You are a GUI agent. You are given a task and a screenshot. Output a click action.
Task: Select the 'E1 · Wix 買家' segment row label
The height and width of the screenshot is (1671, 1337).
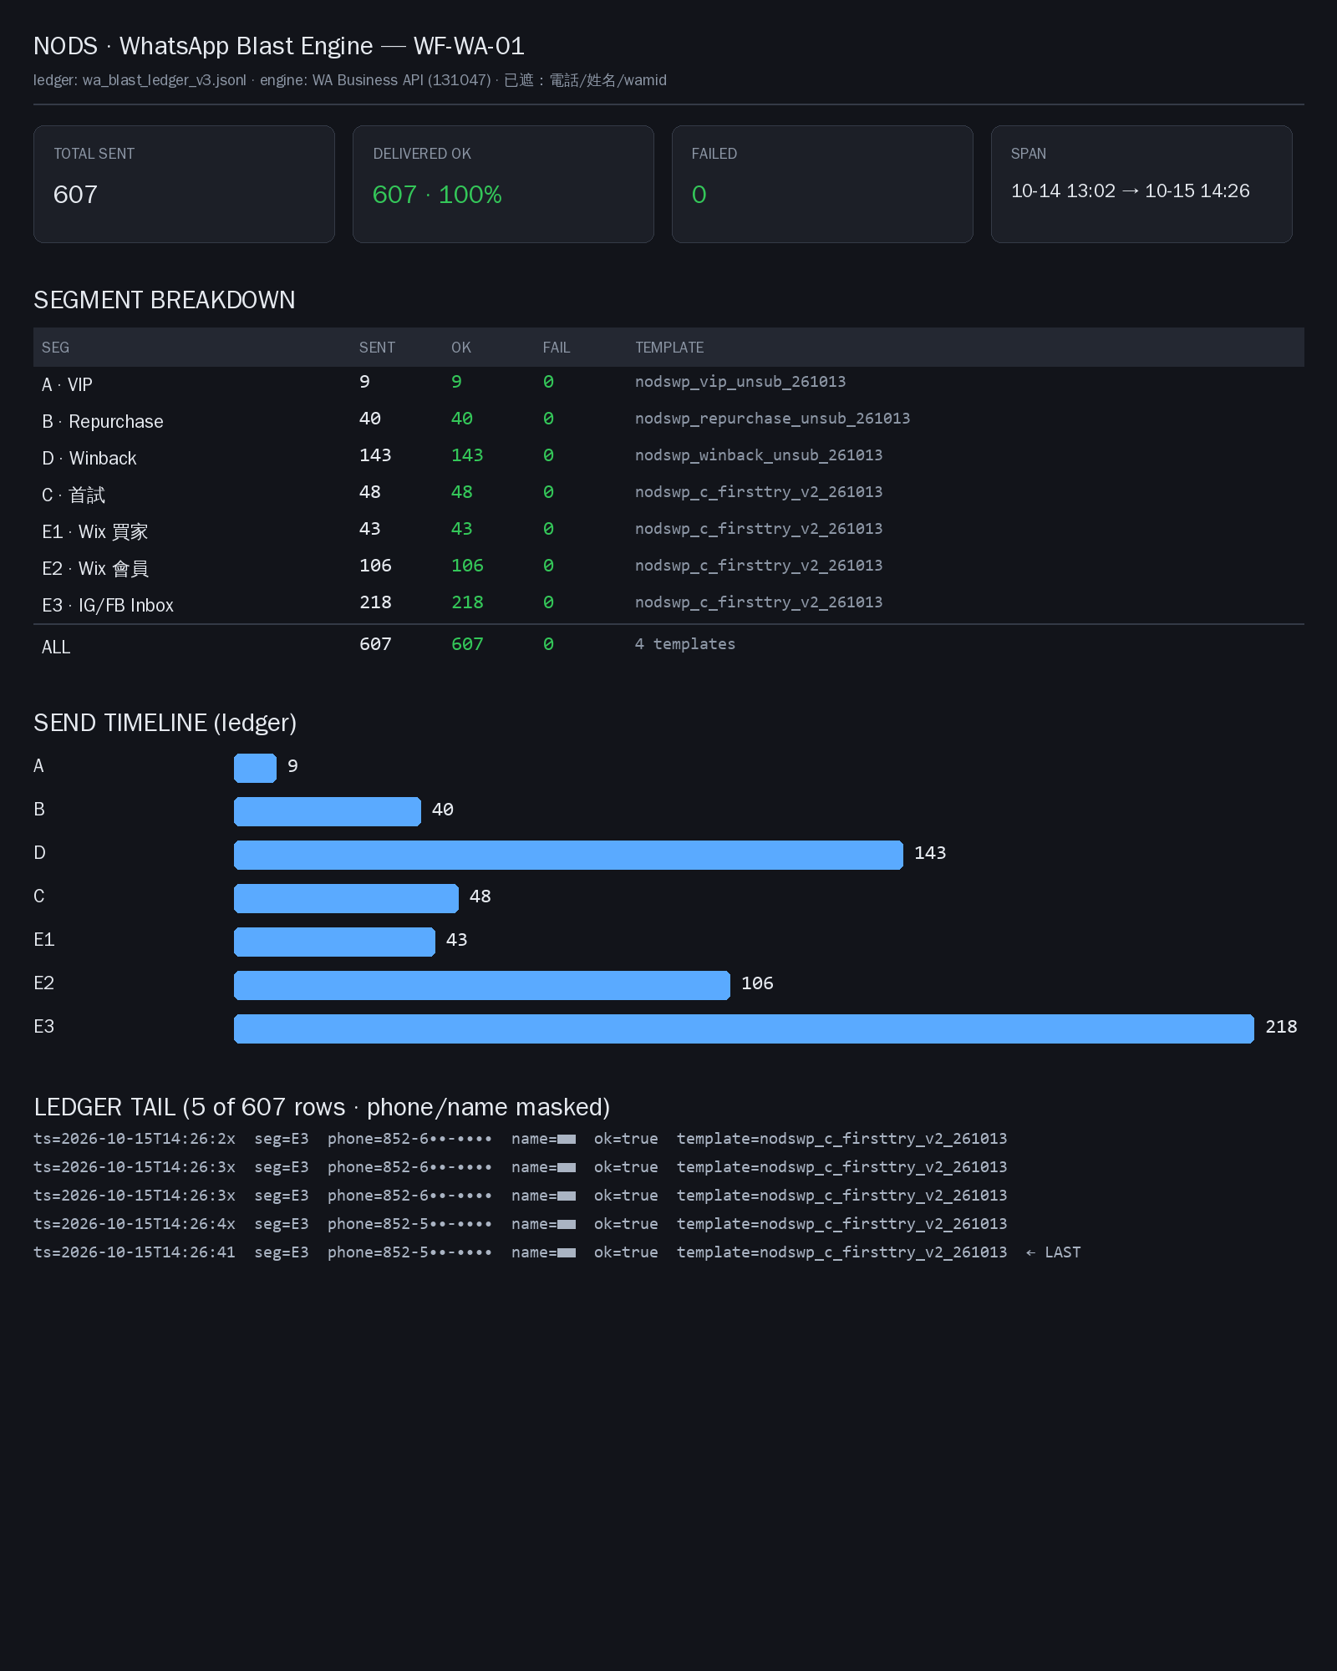pyautogui.click(x=95, y=531)
